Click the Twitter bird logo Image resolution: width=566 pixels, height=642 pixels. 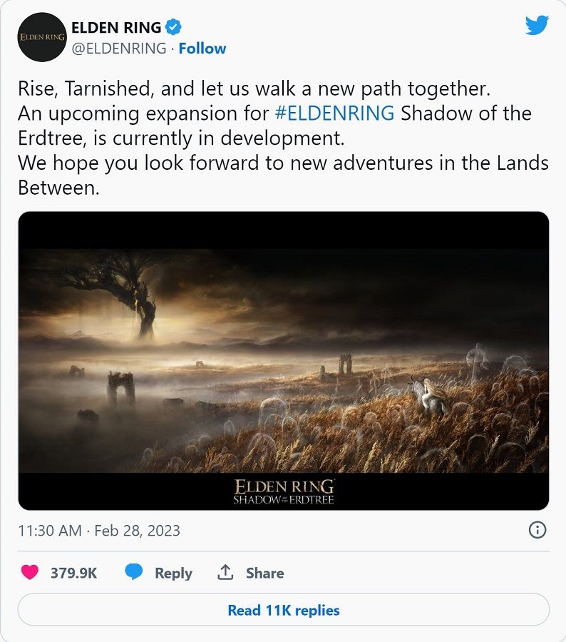point(537,26)
